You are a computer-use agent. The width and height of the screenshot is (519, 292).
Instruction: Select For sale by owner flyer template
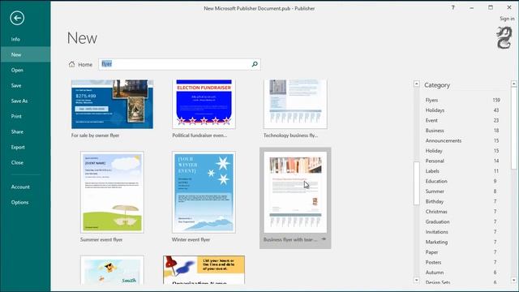(112, 104)
